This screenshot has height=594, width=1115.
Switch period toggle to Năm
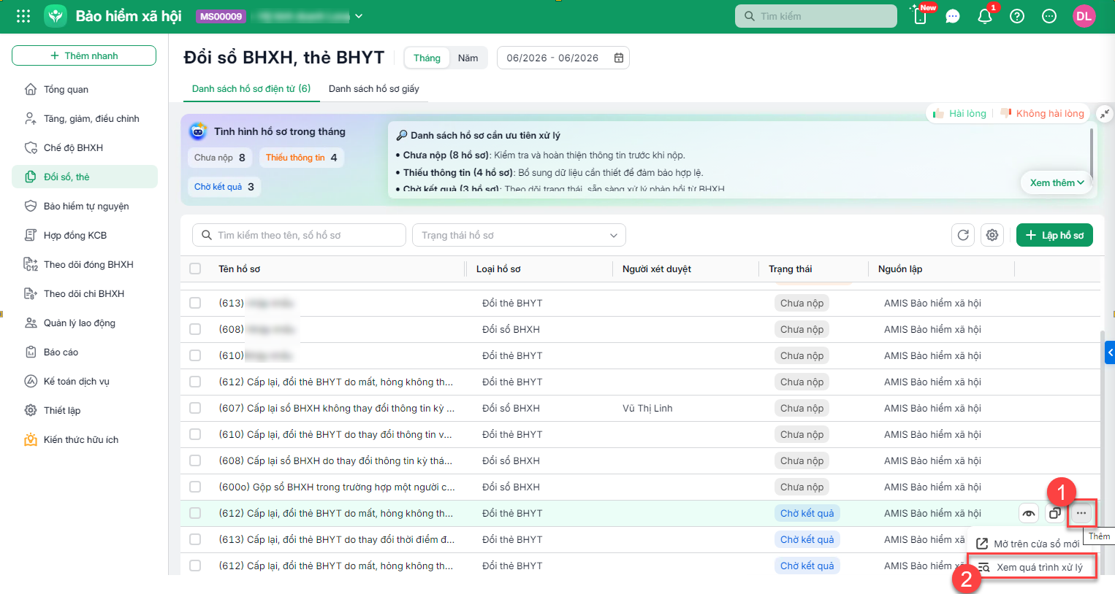(x=468, y=58)
